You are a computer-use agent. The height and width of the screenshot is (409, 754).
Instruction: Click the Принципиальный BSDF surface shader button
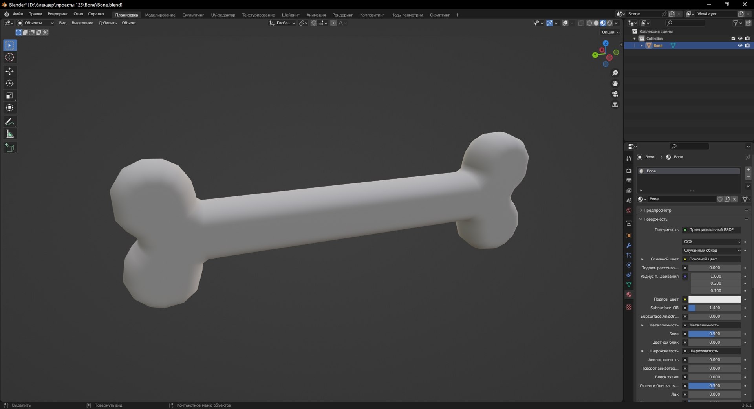coord(712,230)
